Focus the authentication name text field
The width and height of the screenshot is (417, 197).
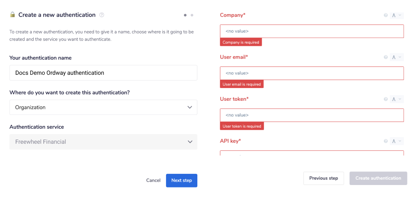(103, 73)
